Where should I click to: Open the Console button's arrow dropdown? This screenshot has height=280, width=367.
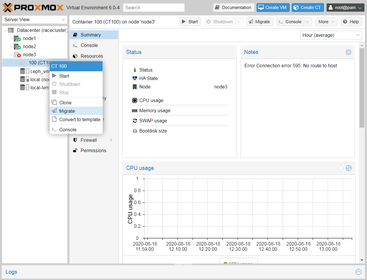click(307, 22)
